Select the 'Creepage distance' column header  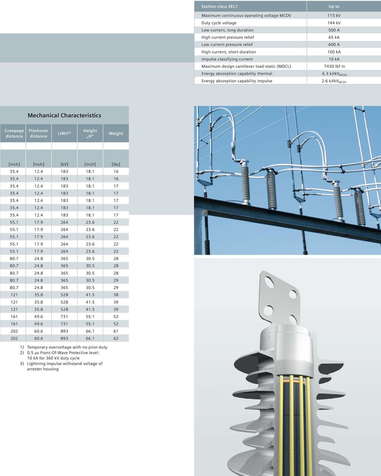14,133
